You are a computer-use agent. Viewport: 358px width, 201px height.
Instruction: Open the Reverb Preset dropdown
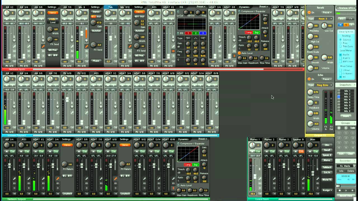(327, 12)
